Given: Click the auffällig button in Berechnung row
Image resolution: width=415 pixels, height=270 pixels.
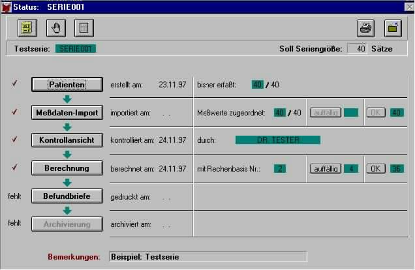Looking at the screenshot, I should (325, 168).
